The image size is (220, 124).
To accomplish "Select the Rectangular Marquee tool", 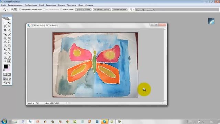I will pos(5,23).
